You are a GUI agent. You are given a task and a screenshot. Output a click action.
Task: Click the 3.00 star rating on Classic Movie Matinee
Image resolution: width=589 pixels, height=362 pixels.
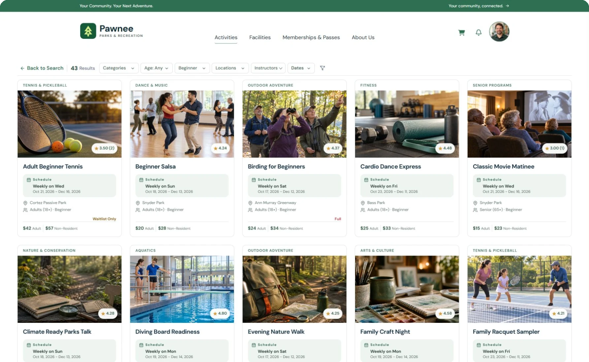click(x=555, y=148)
